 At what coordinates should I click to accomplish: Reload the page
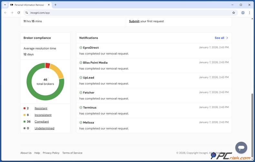(x=19, y=13)
